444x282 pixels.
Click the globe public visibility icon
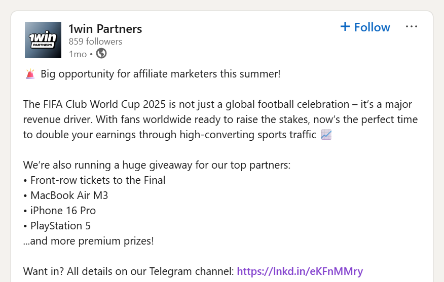point(101,54)
